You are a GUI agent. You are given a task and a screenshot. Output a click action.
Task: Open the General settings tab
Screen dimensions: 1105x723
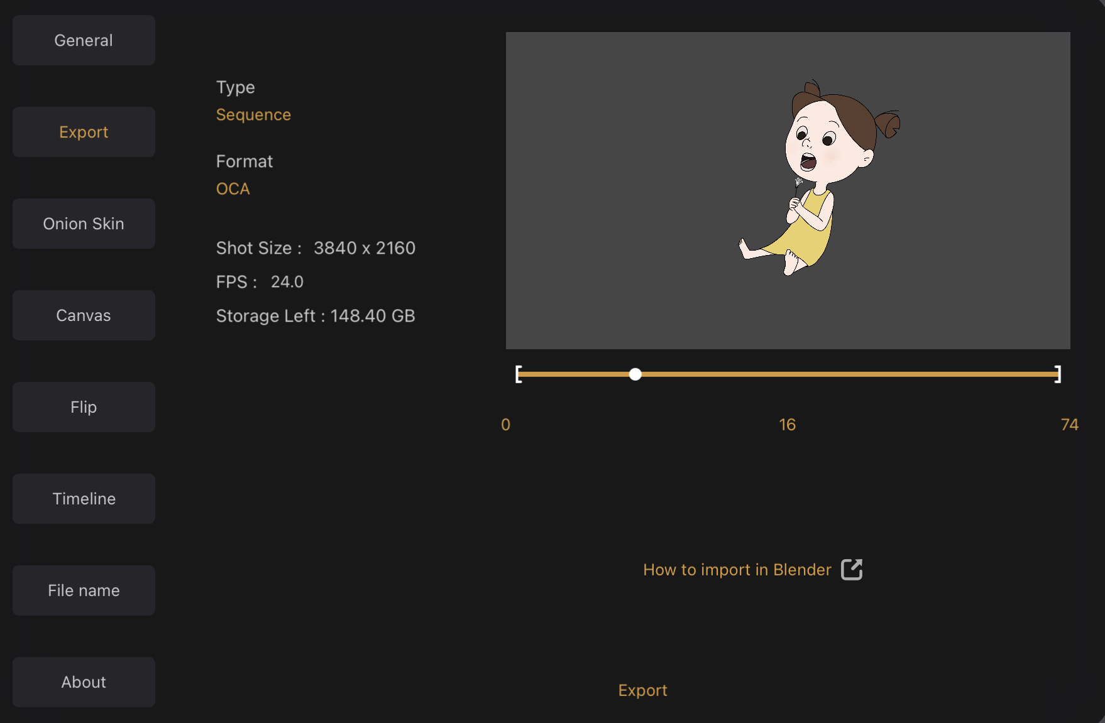[84, 40]
